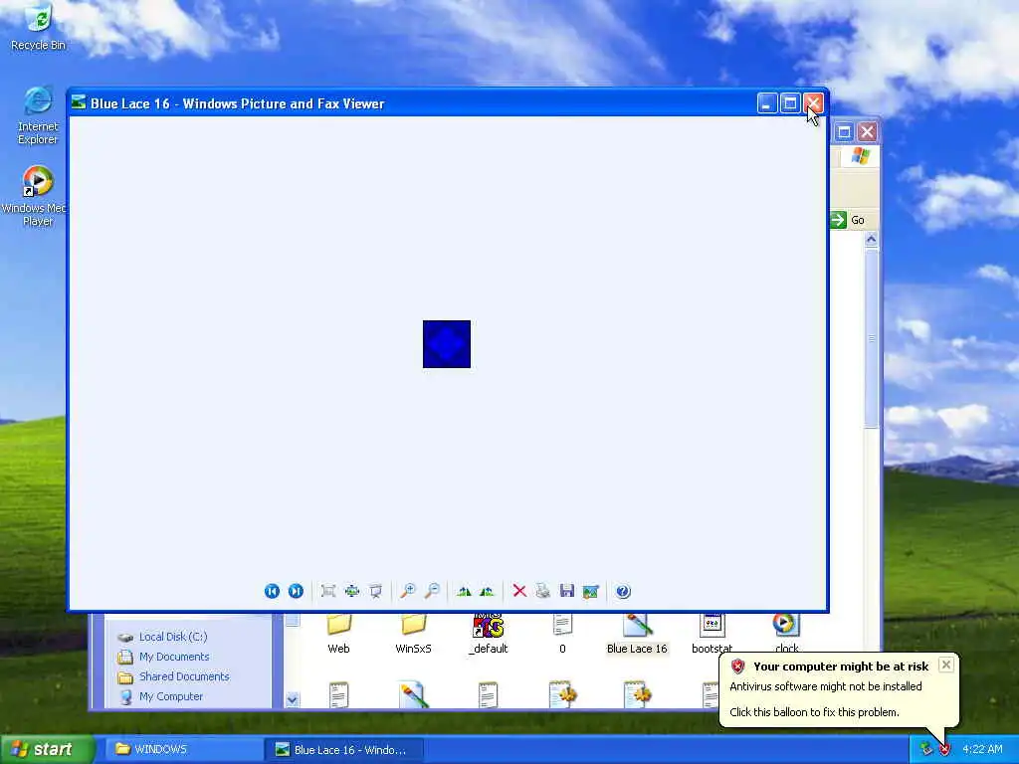This screenshot has width=1019, height=764.
Task: Click the red security shield tray icon
Action: (x=944, y=750)
